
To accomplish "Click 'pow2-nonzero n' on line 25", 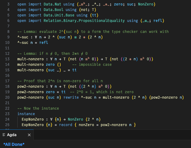I will click(x=116, y=125).
